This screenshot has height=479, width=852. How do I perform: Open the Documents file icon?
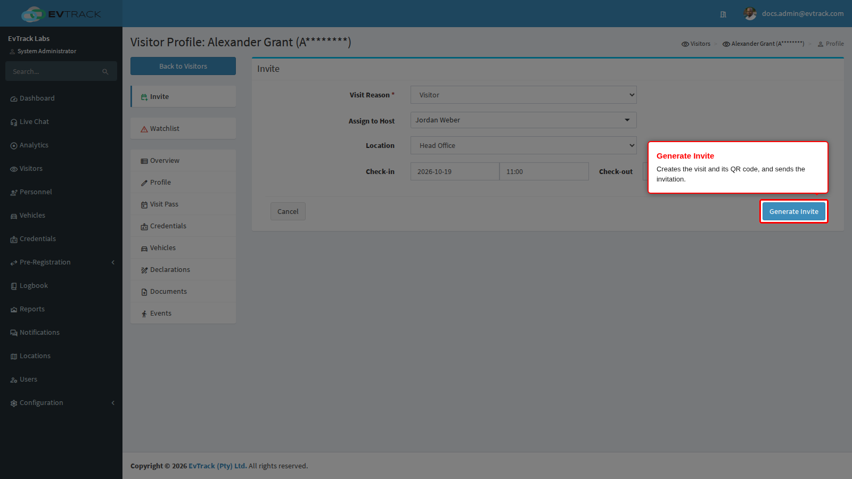point(144,292)
